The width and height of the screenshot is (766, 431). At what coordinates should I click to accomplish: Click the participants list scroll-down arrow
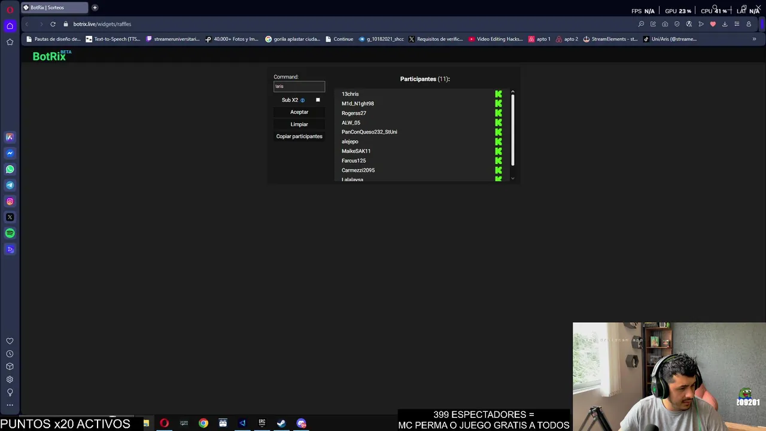coord(512,178)
